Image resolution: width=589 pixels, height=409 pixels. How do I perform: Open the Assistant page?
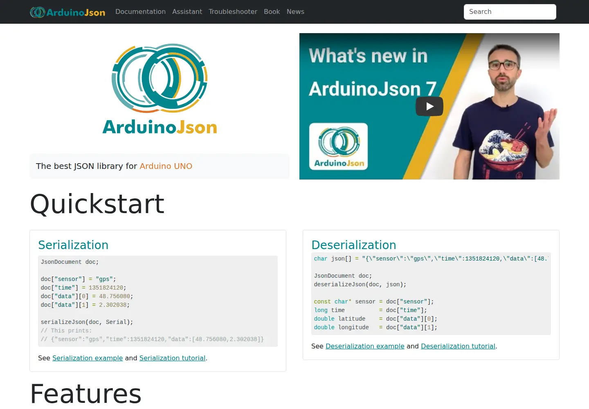click(187, 12)
